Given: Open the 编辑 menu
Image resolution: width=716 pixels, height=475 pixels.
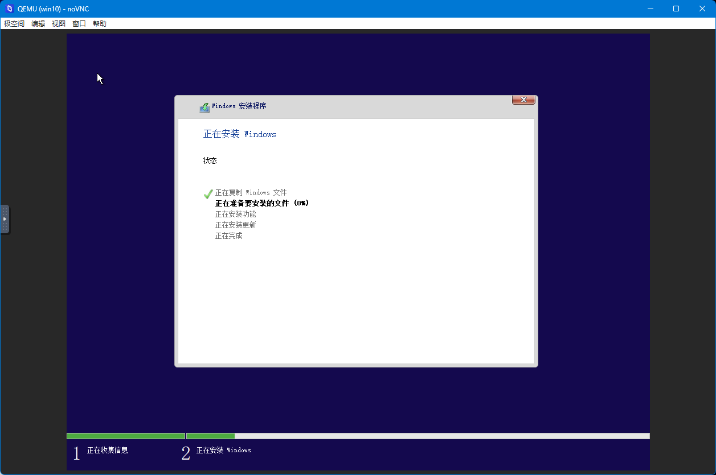Looking at the screenshot, I should (38, 24).
